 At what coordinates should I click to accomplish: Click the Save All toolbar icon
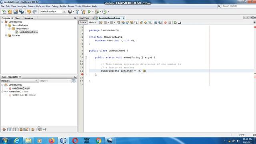pos(21,12)
